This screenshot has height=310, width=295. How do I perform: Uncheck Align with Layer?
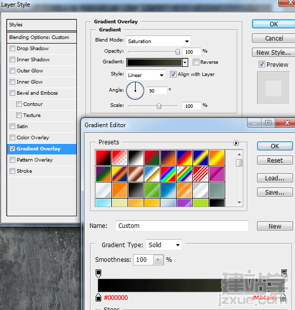tap(173, 74)
